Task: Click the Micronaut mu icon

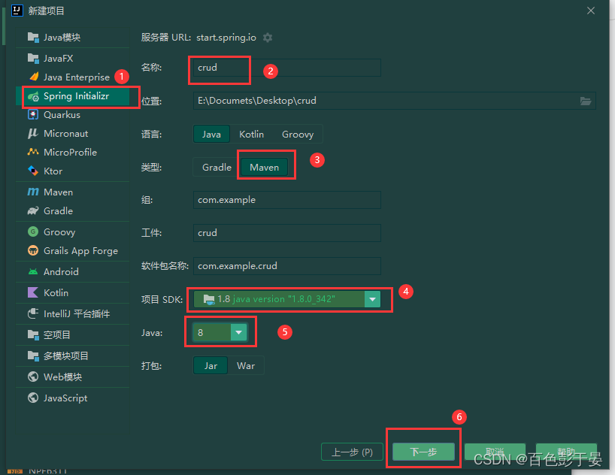Action: coord(33,133)
